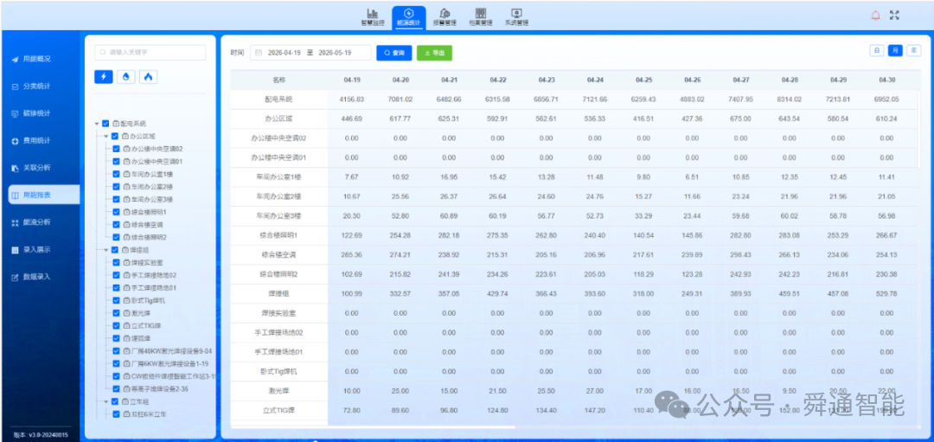934x442 pixels.
Task: Switch to the 档案管理 top tab
Action: tap(481, 17)
